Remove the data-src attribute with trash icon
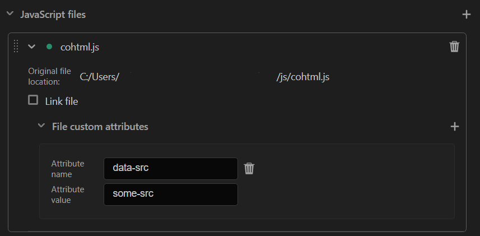Image resolution: width=480 pixels, height=236 pixels. (249, 169)
